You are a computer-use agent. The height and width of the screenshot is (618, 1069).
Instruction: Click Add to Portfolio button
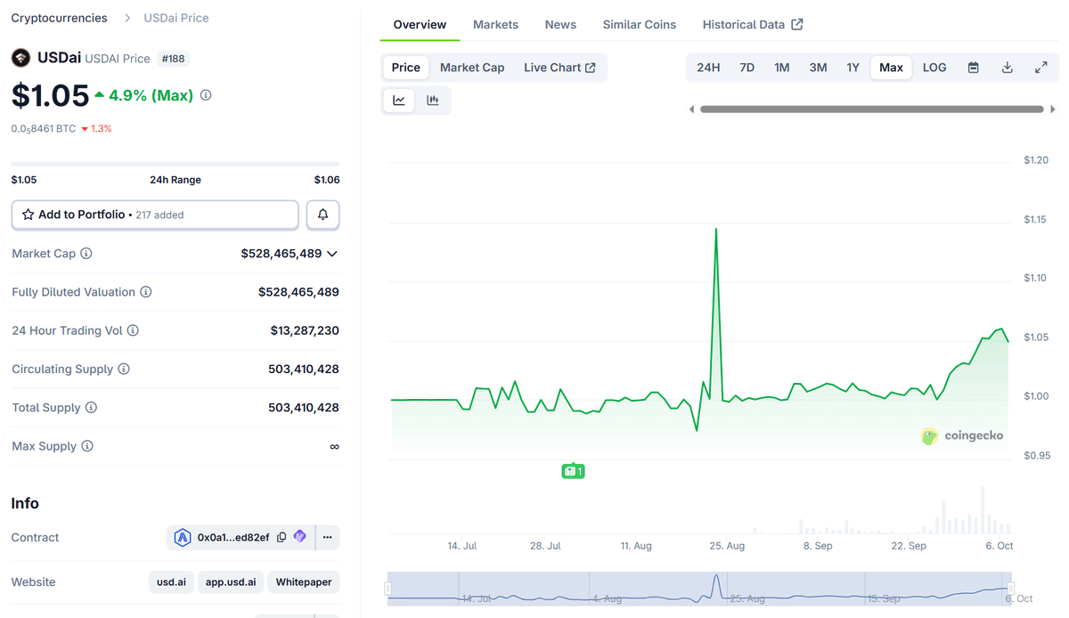click(x=155, y=215)
